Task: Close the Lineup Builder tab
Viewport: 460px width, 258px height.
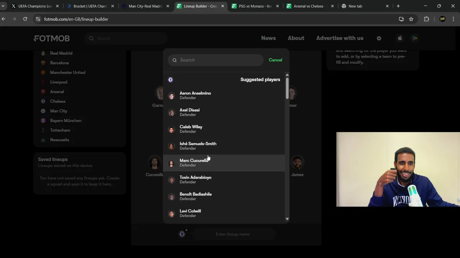Action: tap(222, 6)
